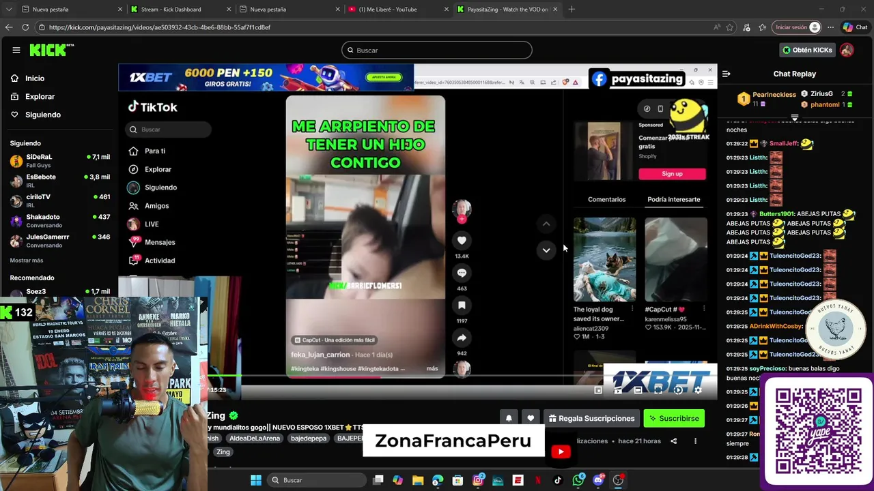Open SiDeRaL channel in Siguiendo list
The image size is (874, 491).
coord(60,160)
